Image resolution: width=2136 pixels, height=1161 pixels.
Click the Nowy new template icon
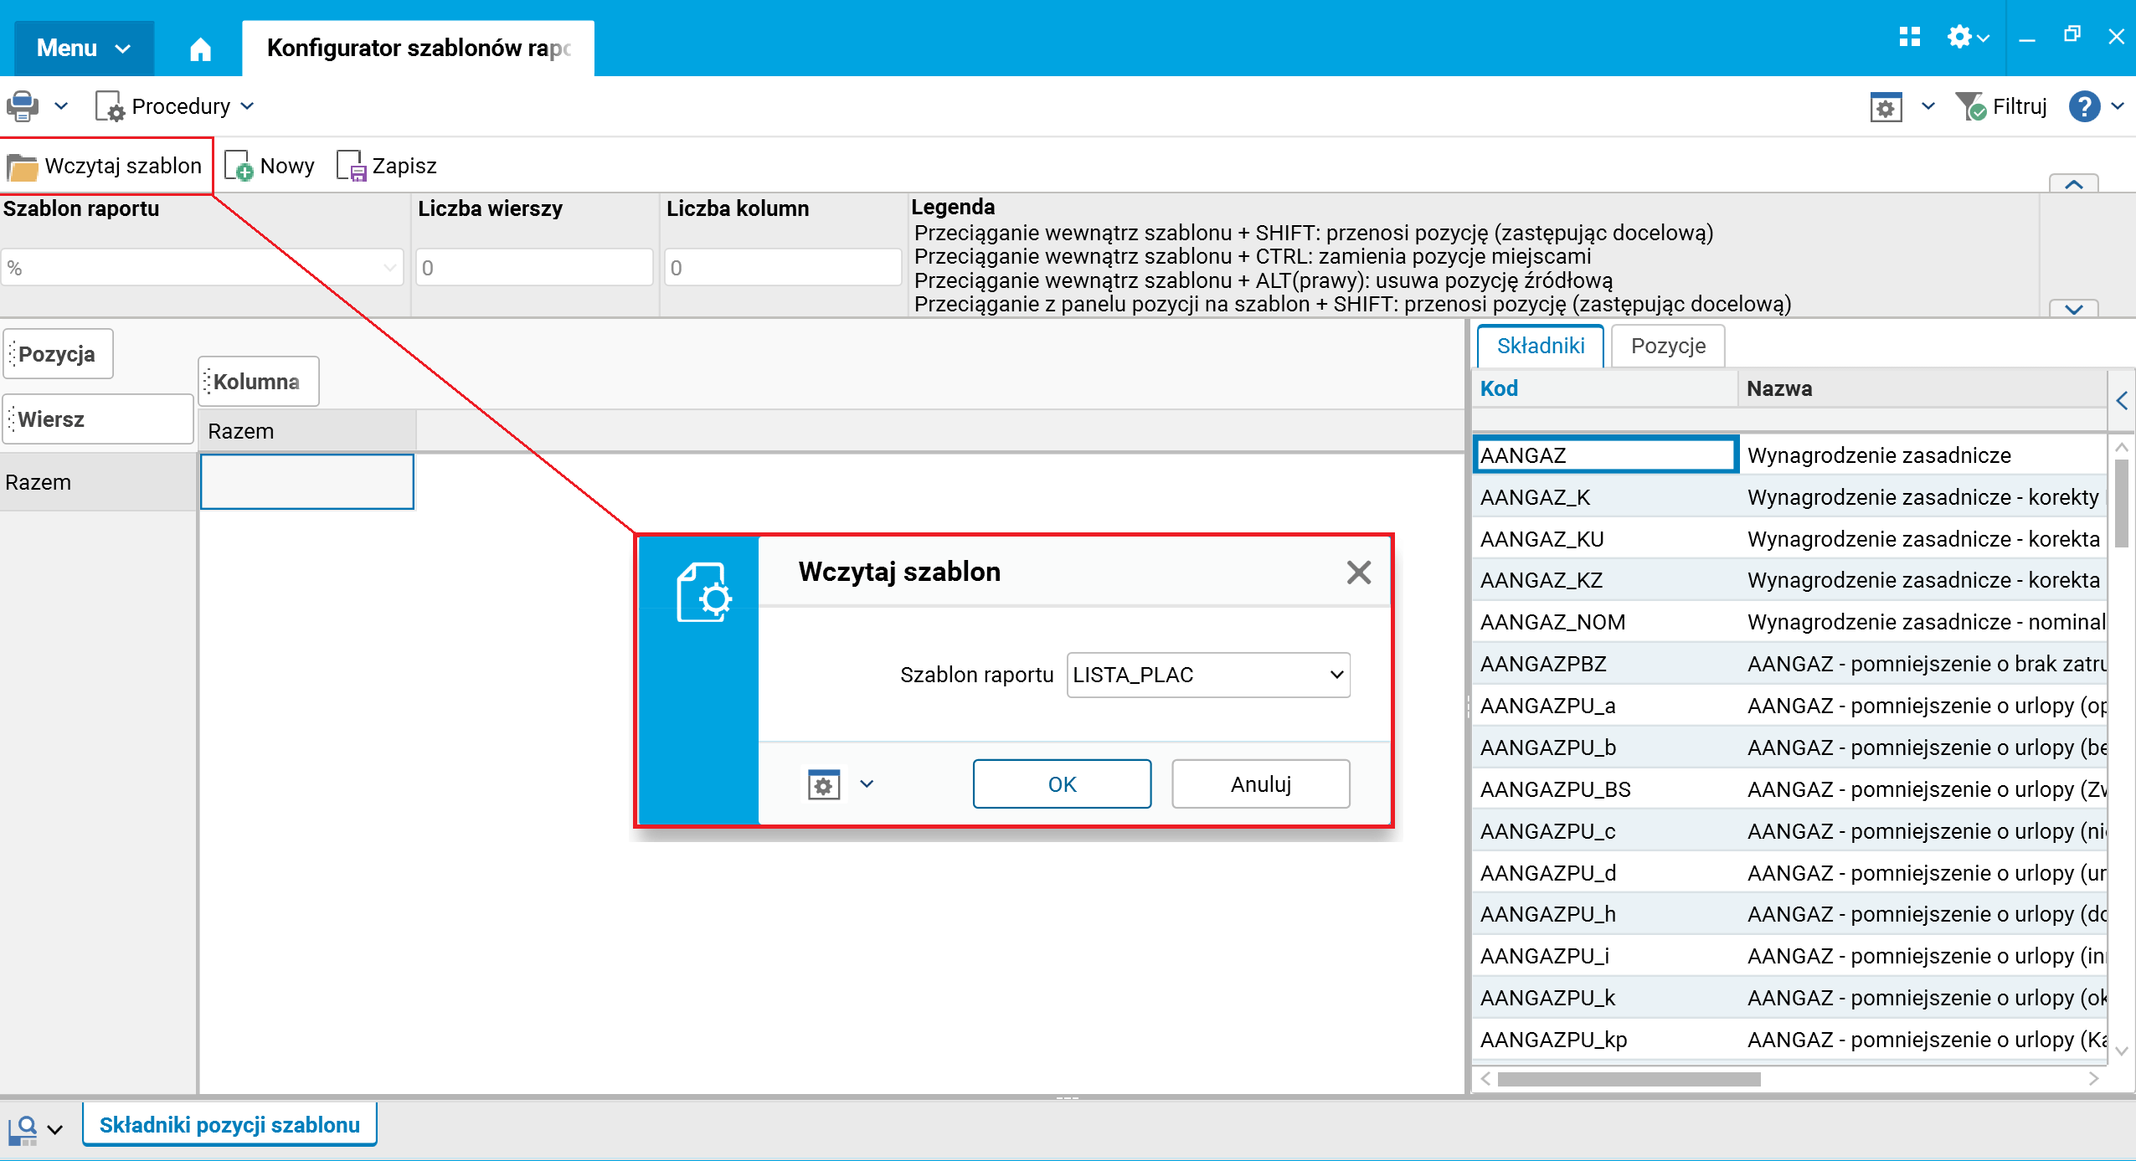[x=239, y=166]
